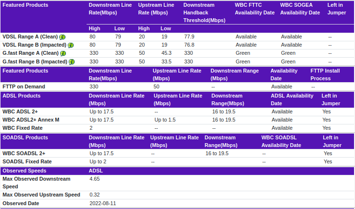Click Yes in the SOADSL Fixed Rate row
This screenshot has height=209, width=355.
click(328, 161)
